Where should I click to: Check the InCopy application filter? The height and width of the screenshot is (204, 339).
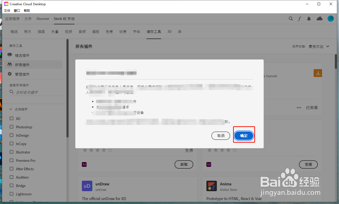12,144
